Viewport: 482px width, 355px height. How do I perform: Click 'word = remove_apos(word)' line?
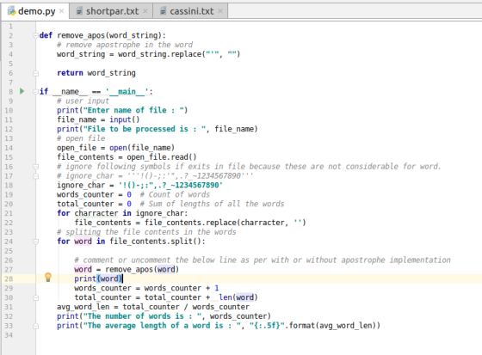(127, 269)
